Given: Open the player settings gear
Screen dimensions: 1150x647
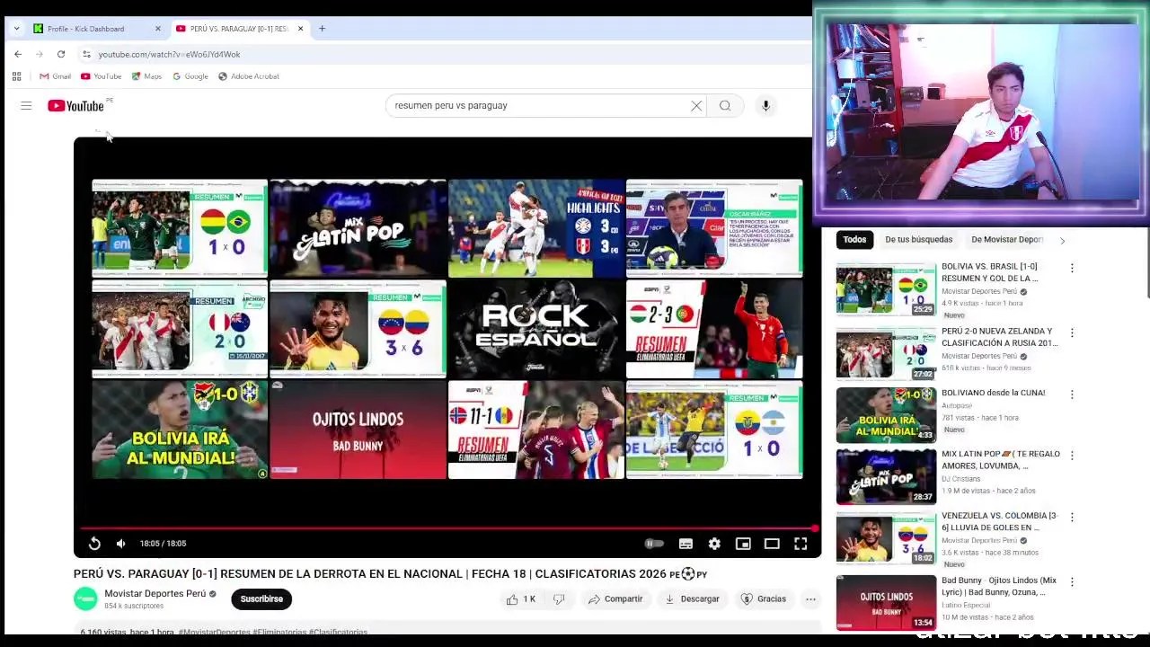Looking at the screenshot, I should pyautogui.click(x=714, y=544).
